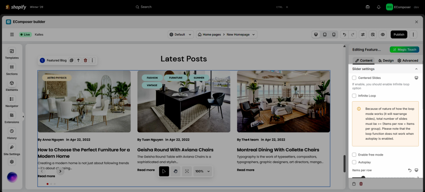Switch to the Design tab
Screen dimensions: 425x192
(386, 61)
